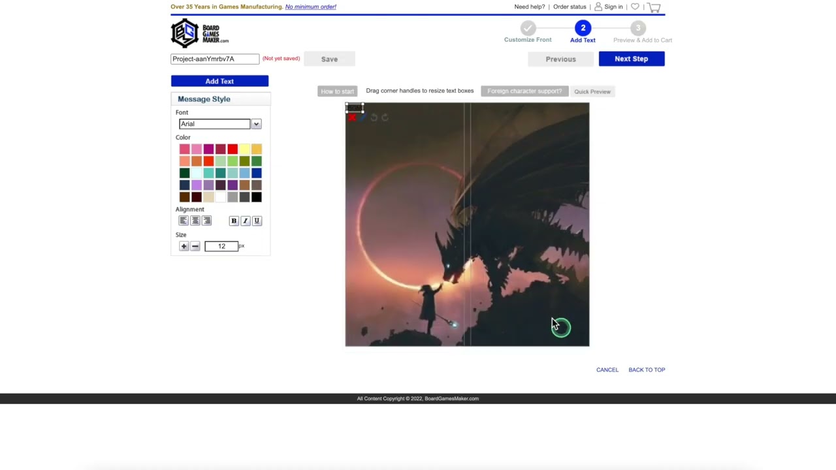The image size is (836, 470).
Task: Toggle bold text formatting
Action: (x=234, y=221)
